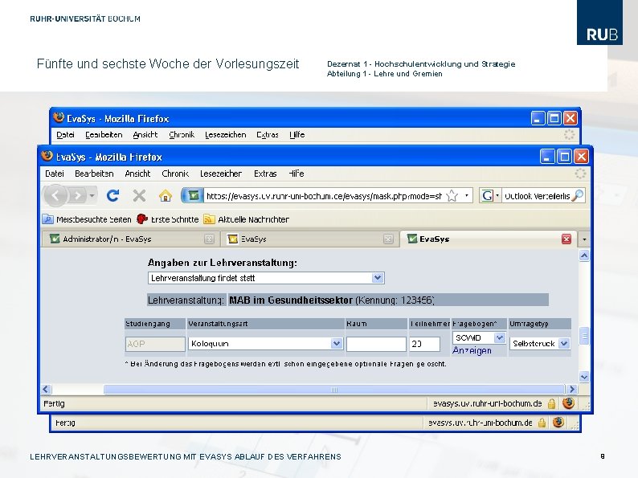
Task: Click add-on icon in back window status bar
Action: click(x=558, y=423)
